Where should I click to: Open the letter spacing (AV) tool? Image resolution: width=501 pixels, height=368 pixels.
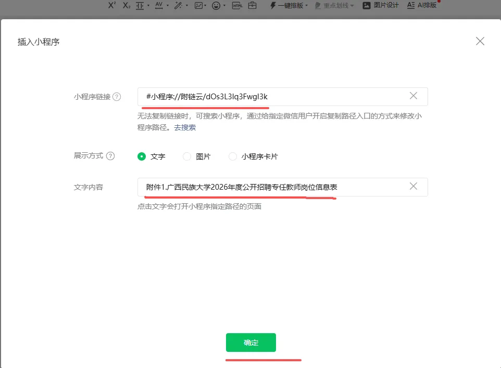click(x=159, y=5)
